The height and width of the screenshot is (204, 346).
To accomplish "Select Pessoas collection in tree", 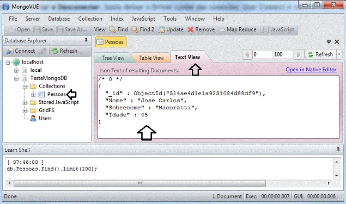I will [57, 94].
